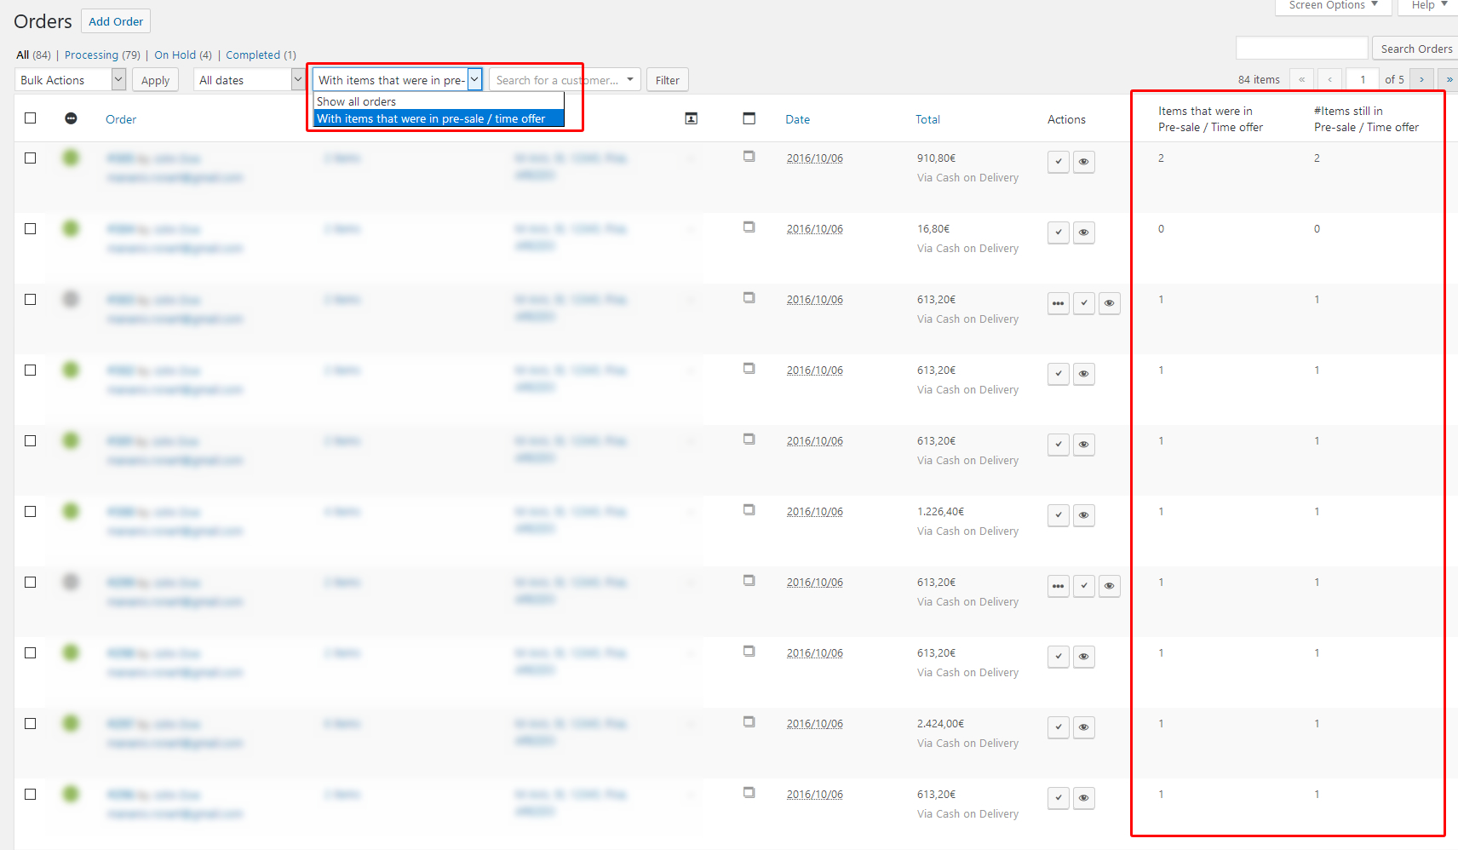Screen dimensions: 1458x850
Task: Select the checkbox for the 2.424,00€ order
Action: pos(31,724)
